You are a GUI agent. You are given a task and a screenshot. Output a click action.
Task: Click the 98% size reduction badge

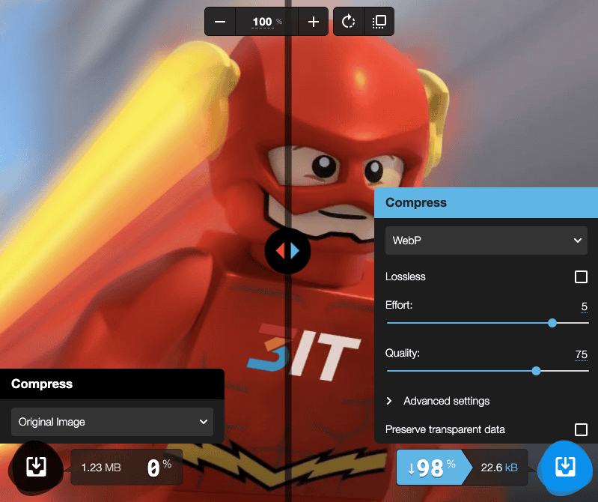434,468
